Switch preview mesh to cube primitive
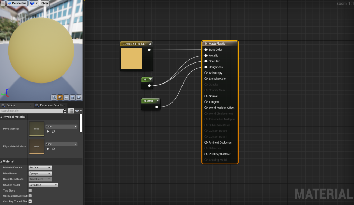The width and height of the screenshot is (354, 205). pyautogui.click(x=73, y=97)
